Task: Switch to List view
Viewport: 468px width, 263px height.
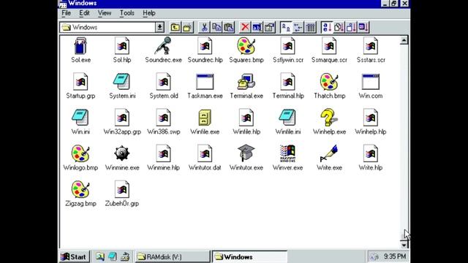Action: (x=298, y=28)
